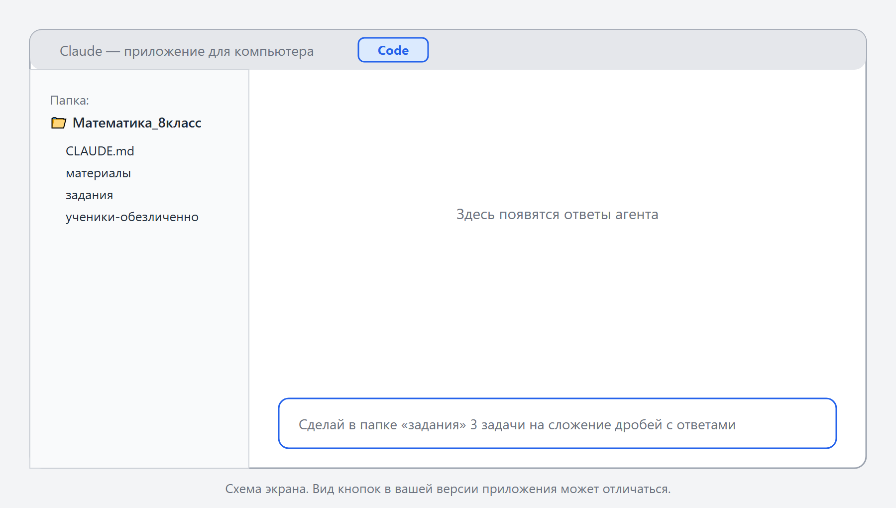Click the Папка: label
The height and width of the screenshot is (508, 896).
pyautogui.click(x=70, y=100)
